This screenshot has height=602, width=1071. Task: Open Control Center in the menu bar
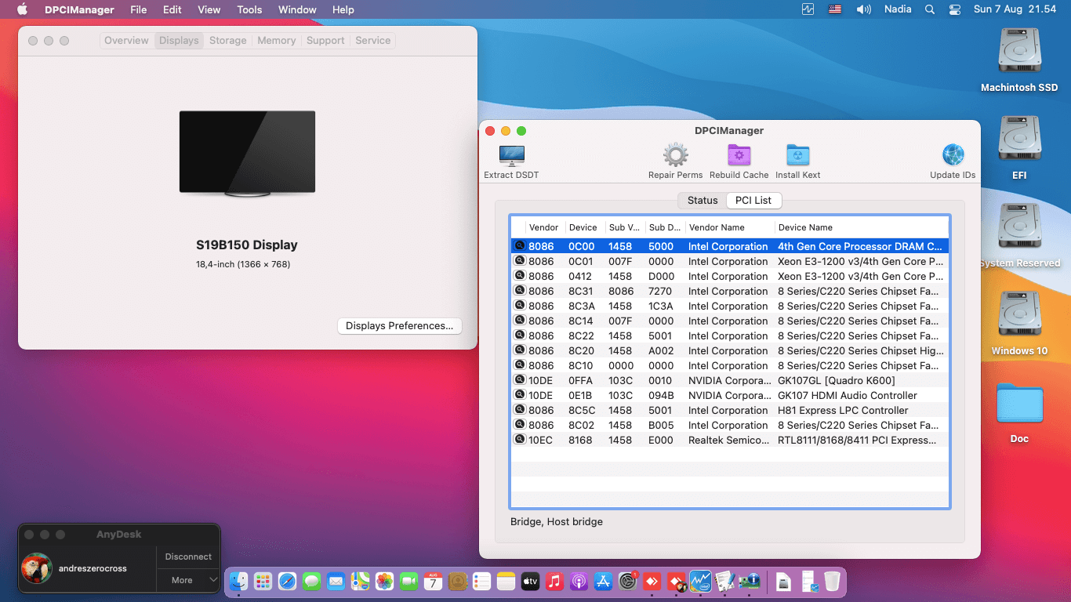[954, 9]
